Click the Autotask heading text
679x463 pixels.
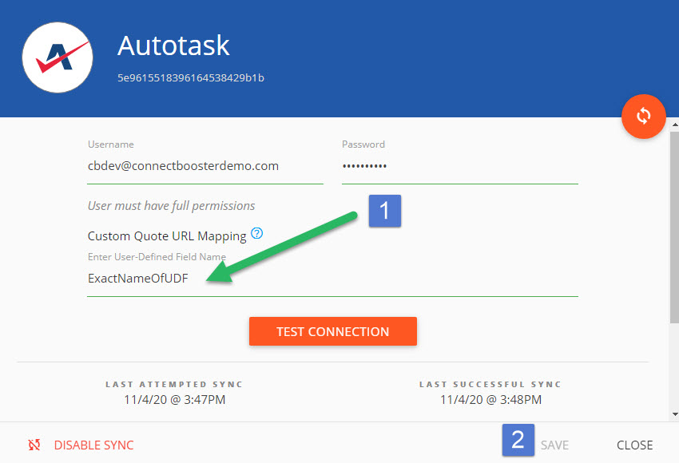tap(173, 46)
